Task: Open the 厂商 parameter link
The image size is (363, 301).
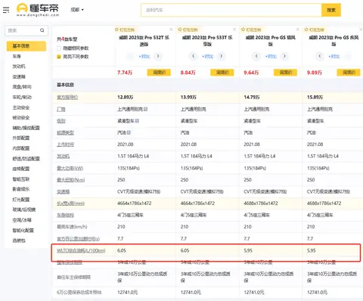Action: pyautogui.click(x=61, y=109)
